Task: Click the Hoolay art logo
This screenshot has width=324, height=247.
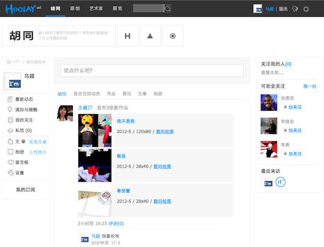Action: tap(23, 9)
